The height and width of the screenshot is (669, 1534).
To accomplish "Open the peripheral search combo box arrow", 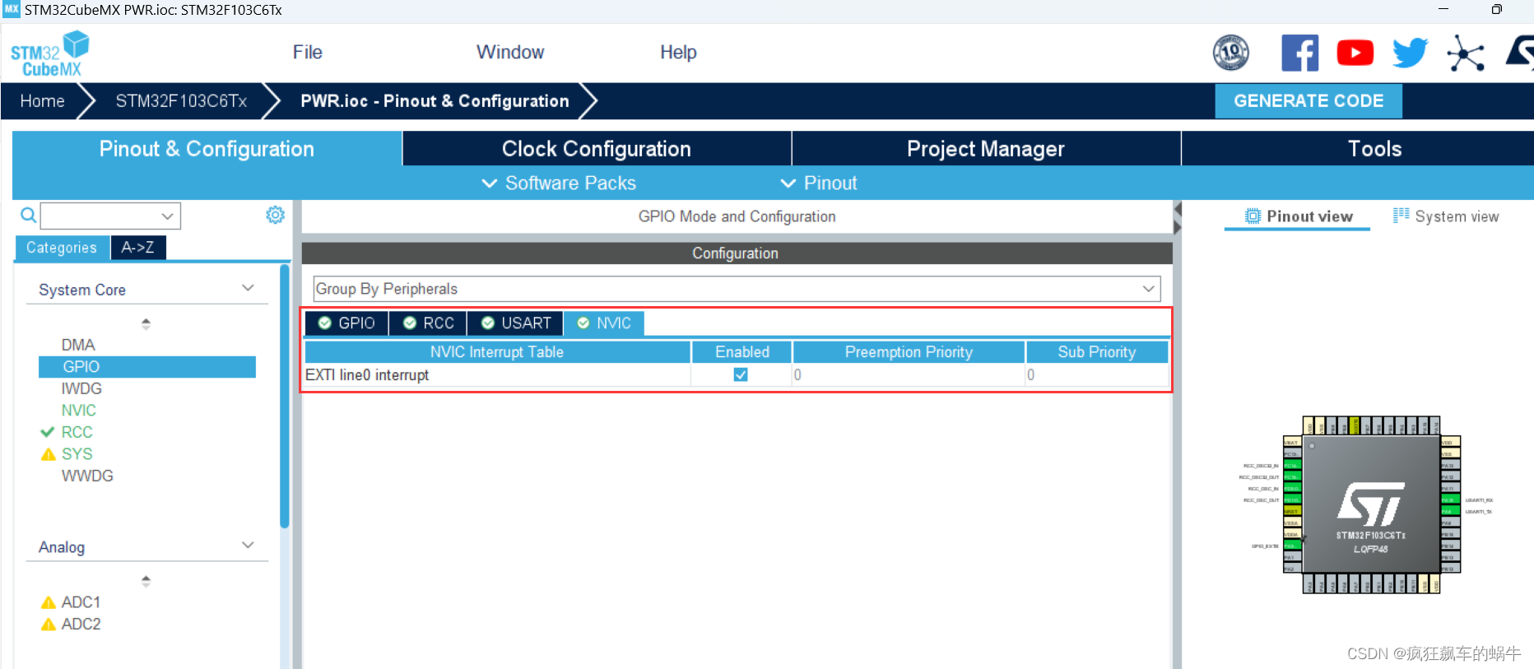I will point(167,216).
